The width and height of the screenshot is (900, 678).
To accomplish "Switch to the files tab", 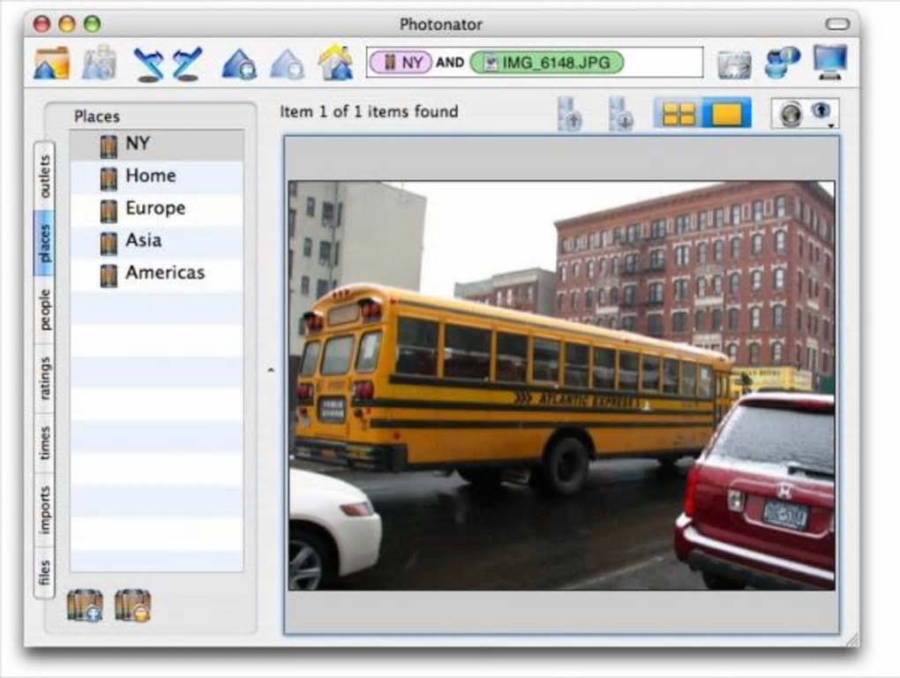I will (x=44, y=573).
